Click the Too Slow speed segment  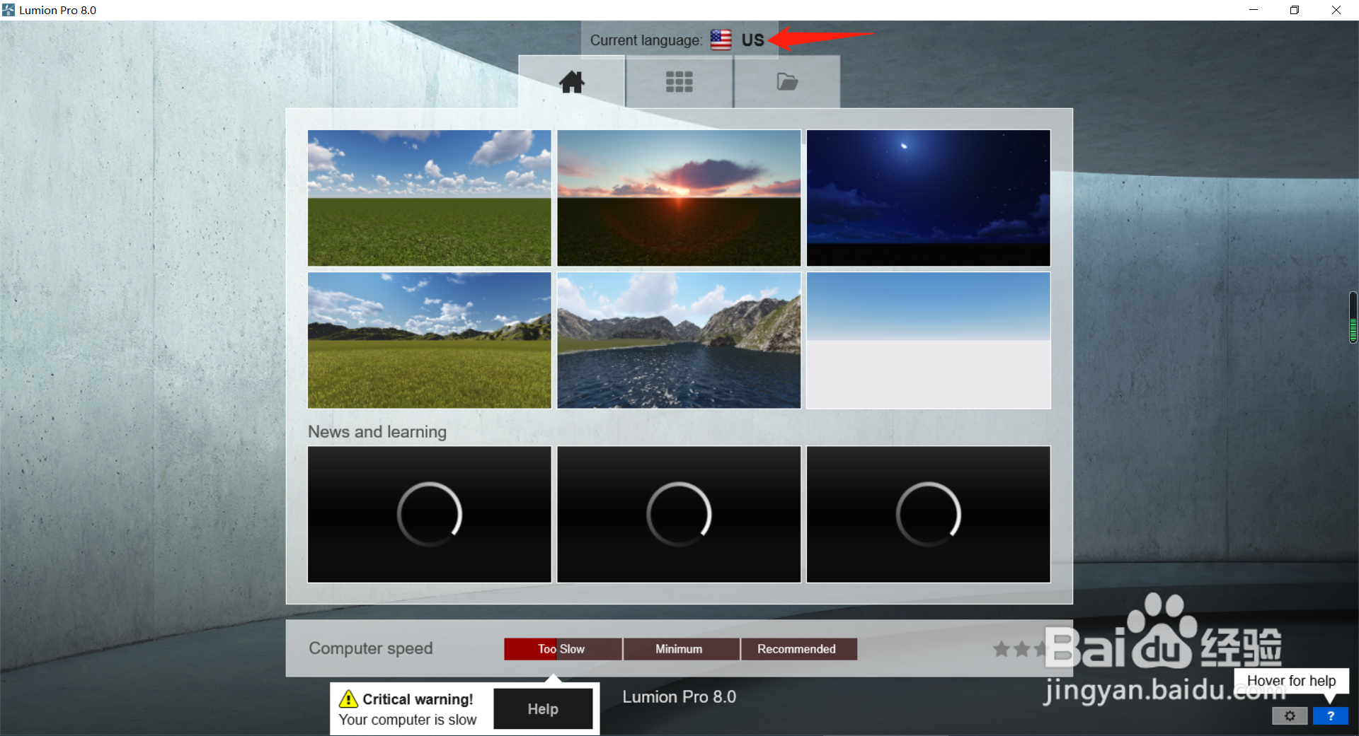click(x=563, y=649)
